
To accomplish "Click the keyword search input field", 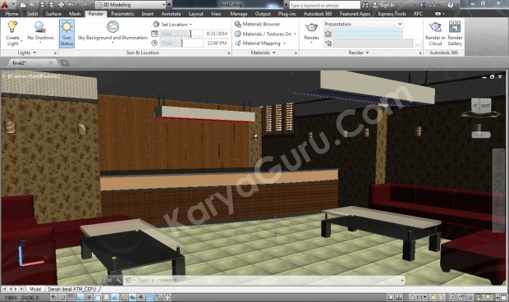I will pyautogui.click(x=324, y=5).
